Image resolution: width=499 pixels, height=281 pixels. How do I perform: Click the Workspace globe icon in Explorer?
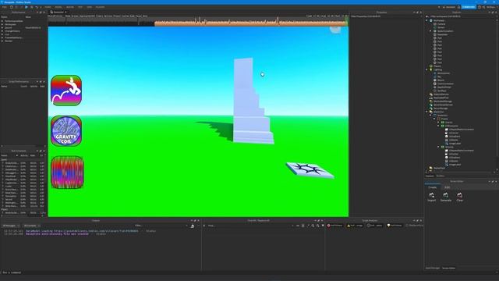pos(431,20)
